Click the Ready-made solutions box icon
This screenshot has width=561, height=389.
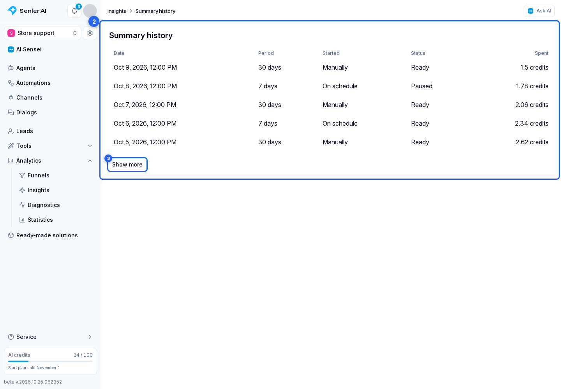(11, 235)
